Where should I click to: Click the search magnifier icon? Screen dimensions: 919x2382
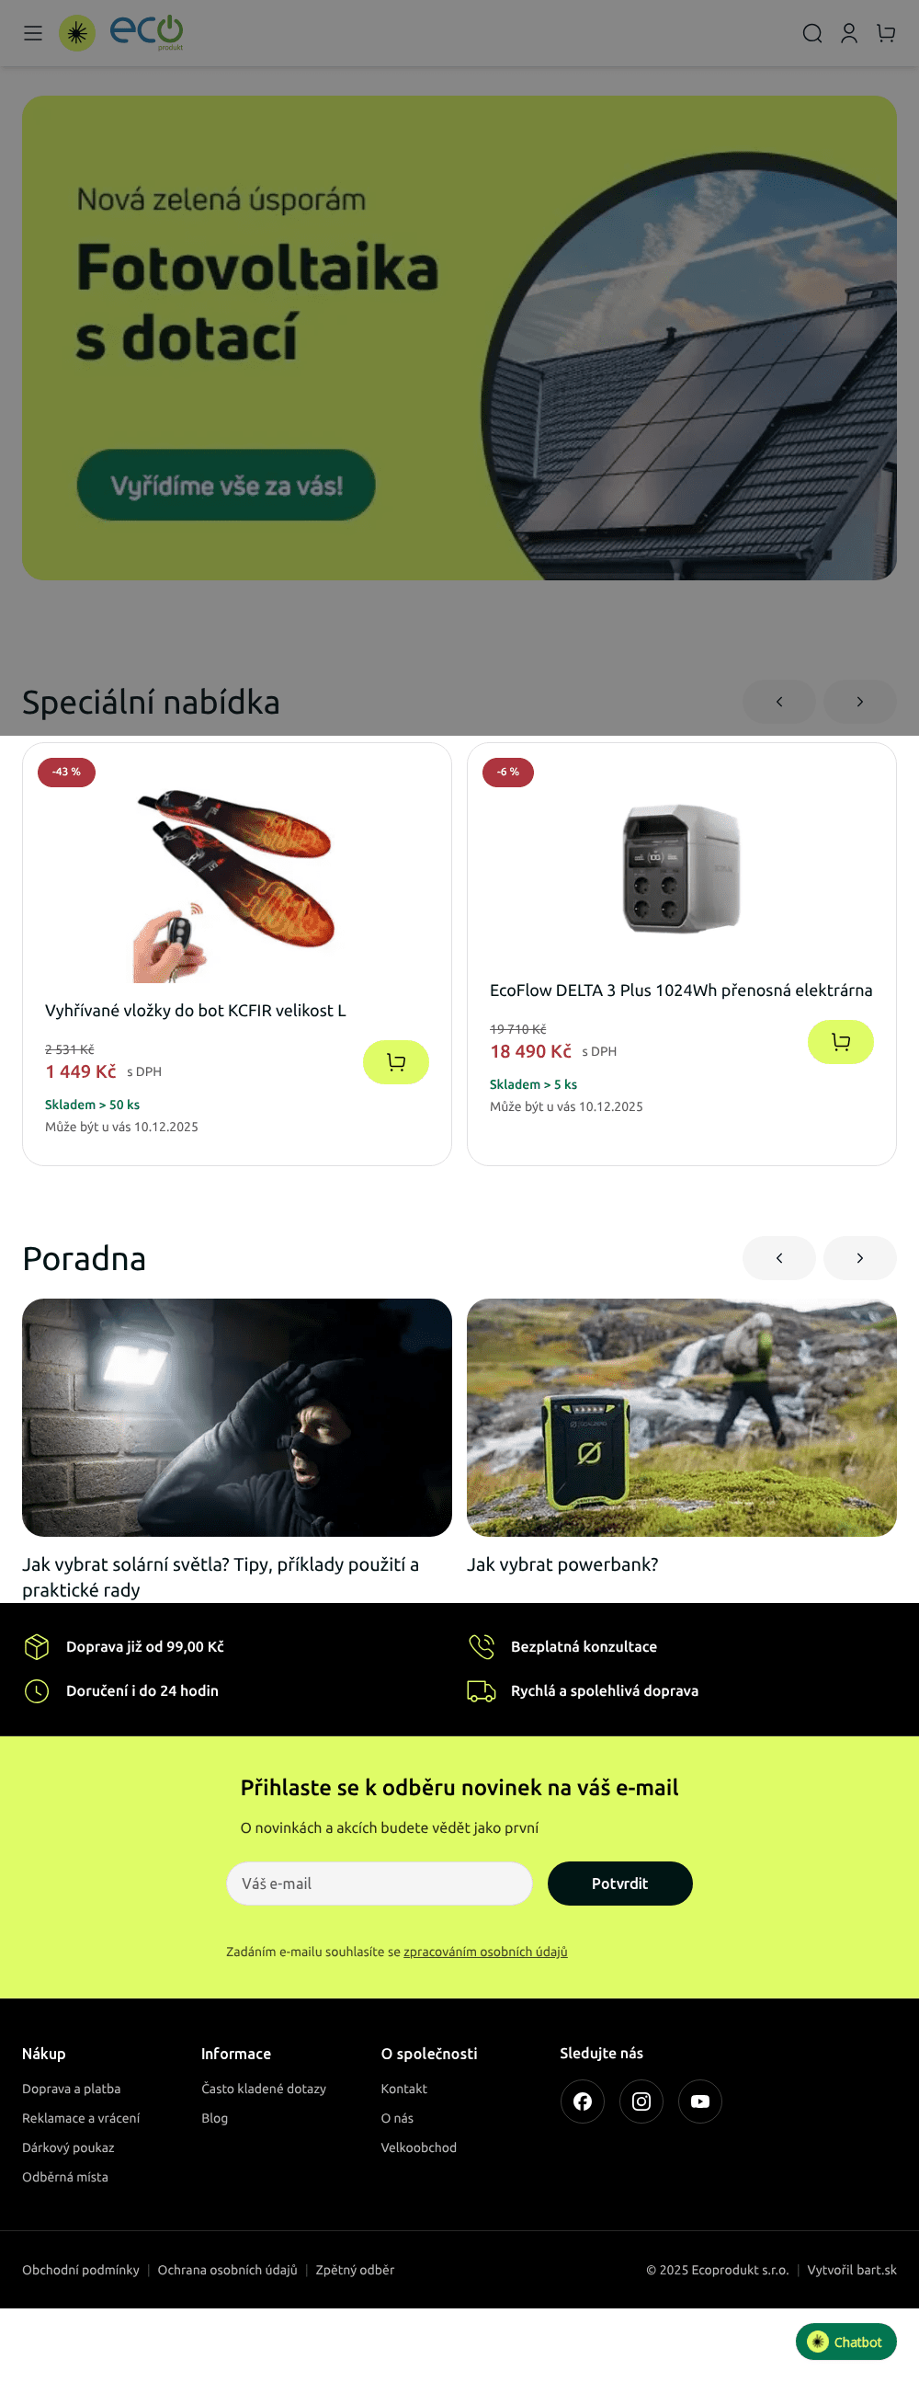tap(811, 33)
